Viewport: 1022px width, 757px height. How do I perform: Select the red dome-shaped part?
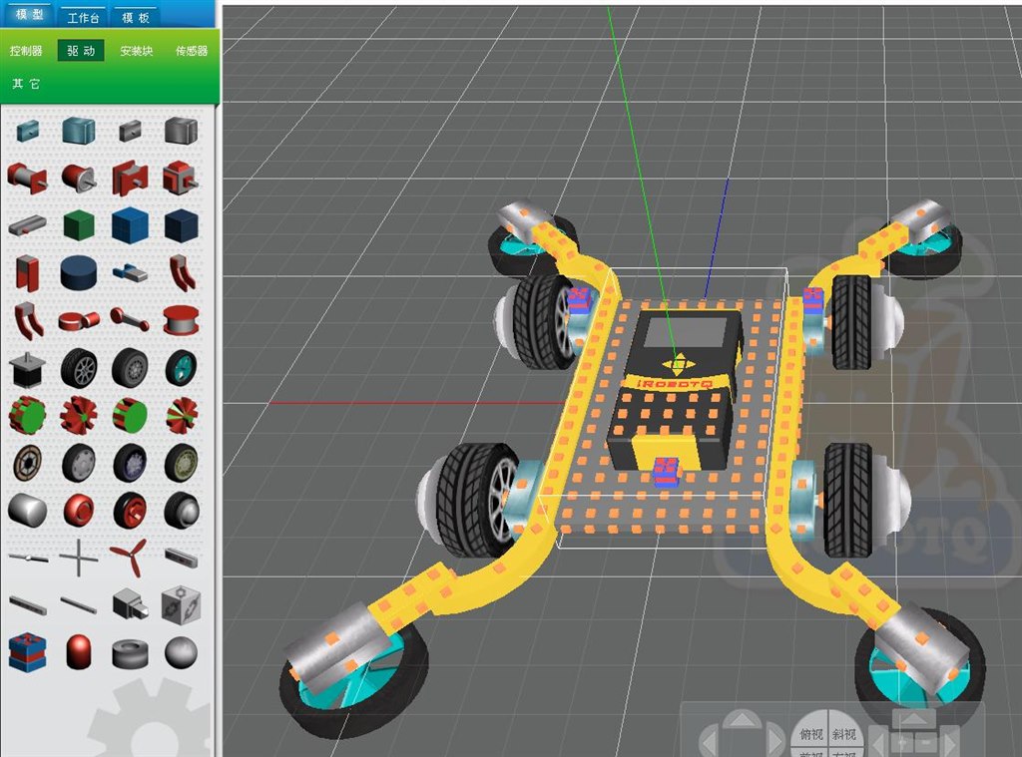tap(78, 651)
